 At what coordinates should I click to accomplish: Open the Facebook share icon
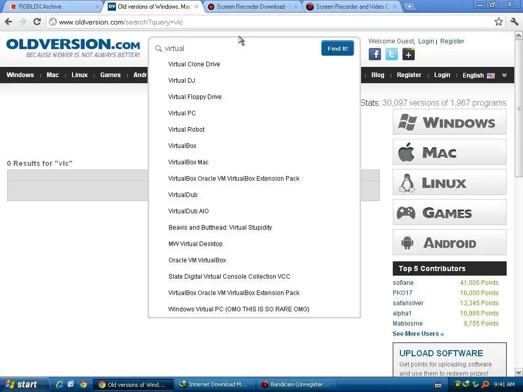click(375, 54)
